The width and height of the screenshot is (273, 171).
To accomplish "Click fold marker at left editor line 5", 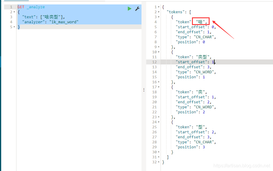I will (14, 27).
